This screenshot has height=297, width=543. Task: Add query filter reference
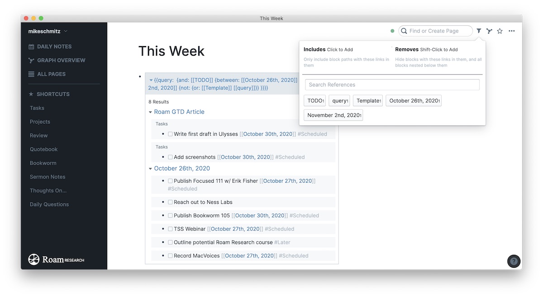pos(339,101)
